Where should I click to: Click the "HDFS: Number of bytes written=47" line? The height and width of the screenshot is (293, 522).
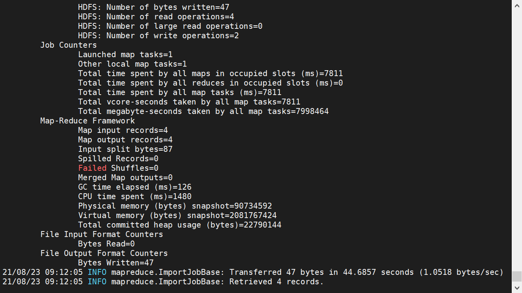(x=154, y=7)
